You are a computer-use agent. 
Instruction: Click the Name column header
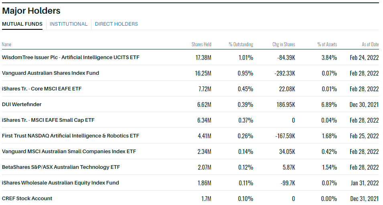pyautogui.click(x=6, y=45)
